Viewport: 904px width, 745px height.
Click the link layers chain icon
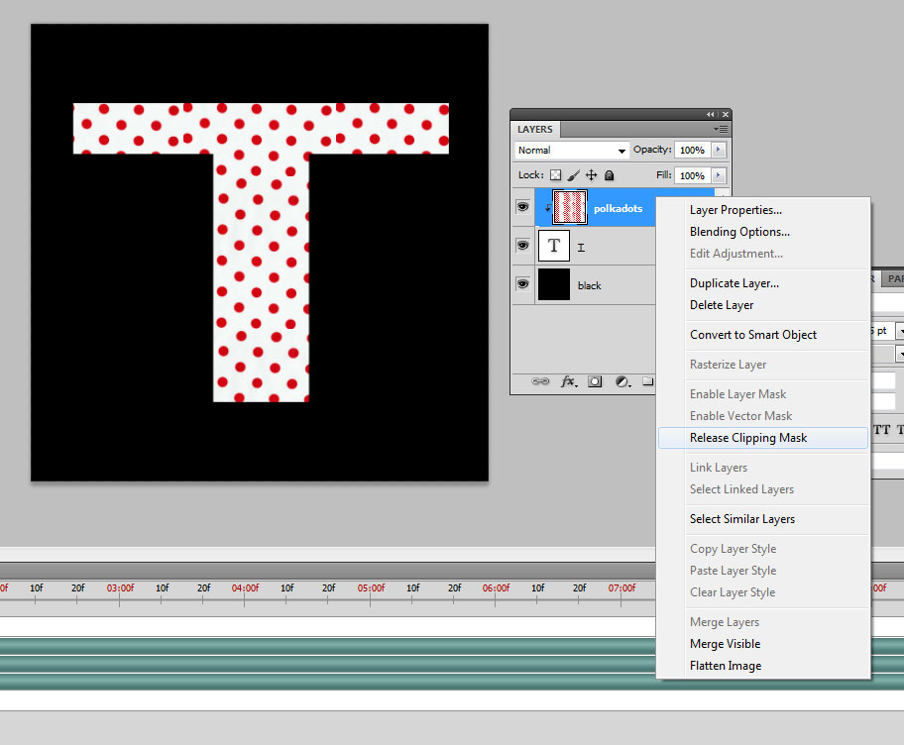coord(541,380)
